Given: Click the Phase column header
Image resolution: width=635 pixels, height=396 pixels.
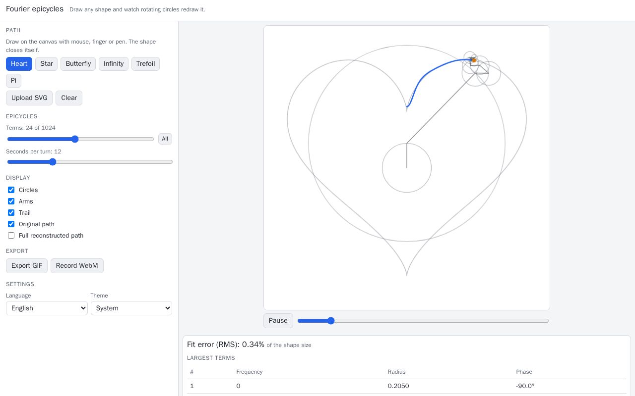Looking at the screenshot, I should tap(524, 372).
